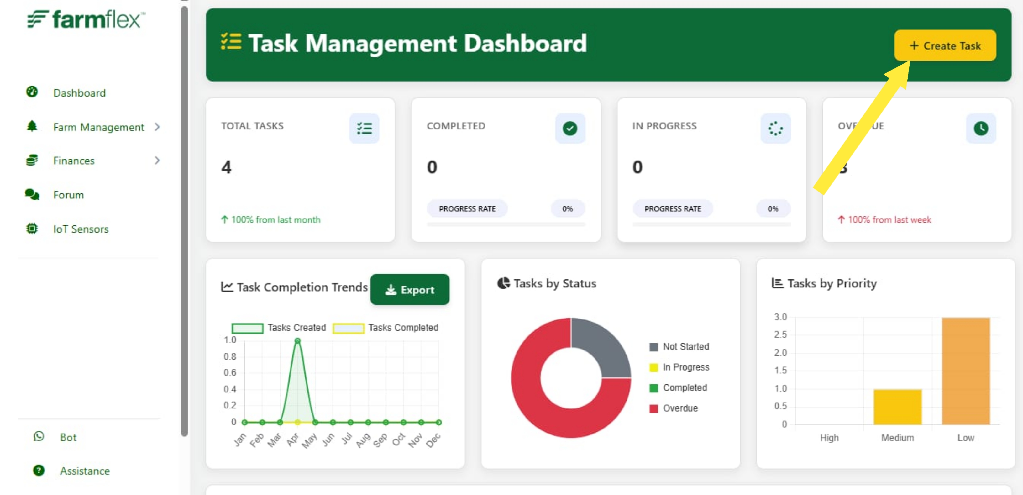Click the farmflex logo
1023x495 pixels.
86,19
